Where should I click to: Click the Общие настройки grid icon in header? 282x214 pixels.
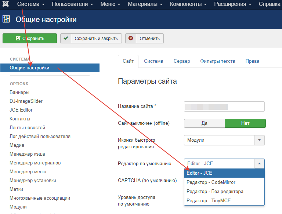click(6, 19)
